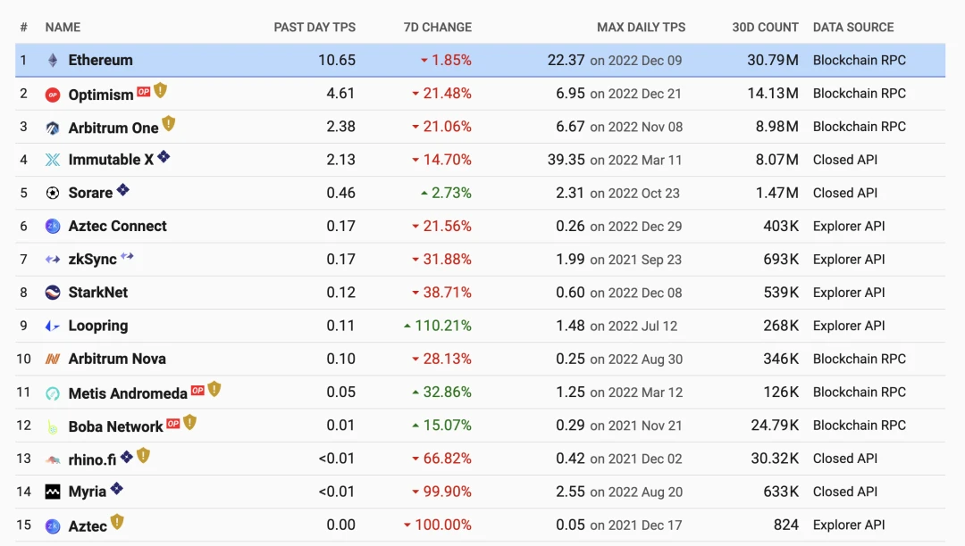Open the Aztec name in row 15

88,525
